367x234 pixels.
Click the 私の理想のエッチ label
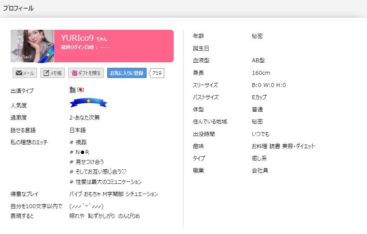point(29,142)
